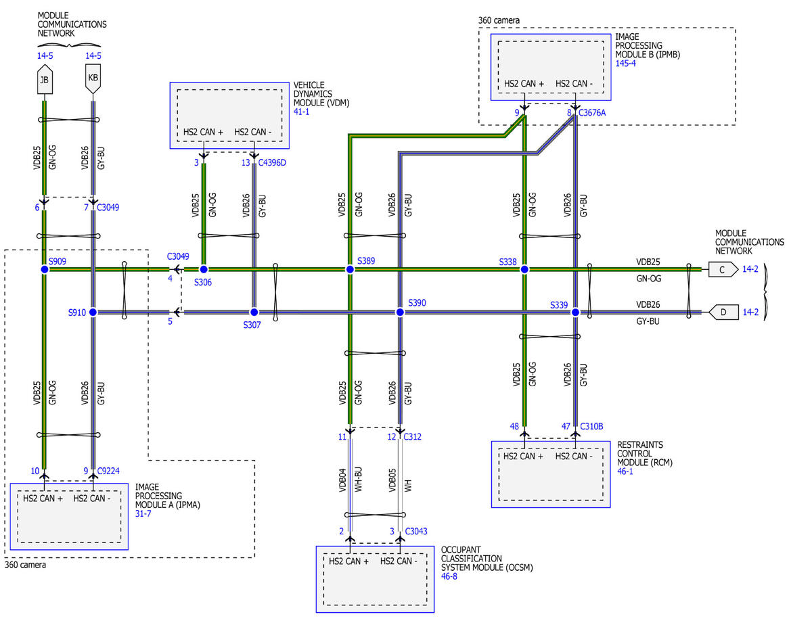Screen dimensions: 812x627
Task: Open the C310B connector reference
Action: click(x=591, y=426)
